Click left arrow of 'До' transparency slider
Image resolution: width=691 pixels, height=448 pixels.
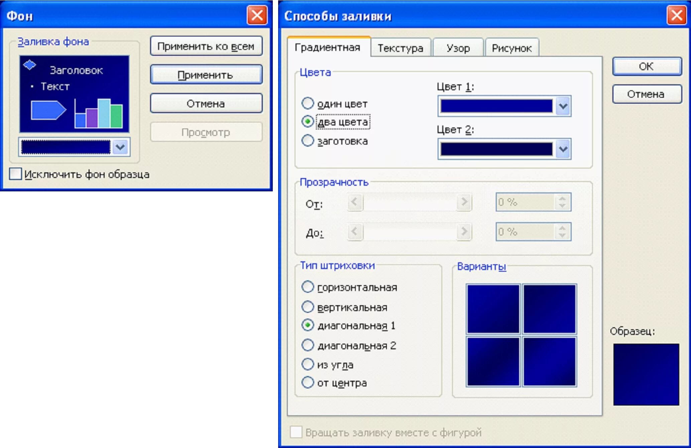pos(355,232)
